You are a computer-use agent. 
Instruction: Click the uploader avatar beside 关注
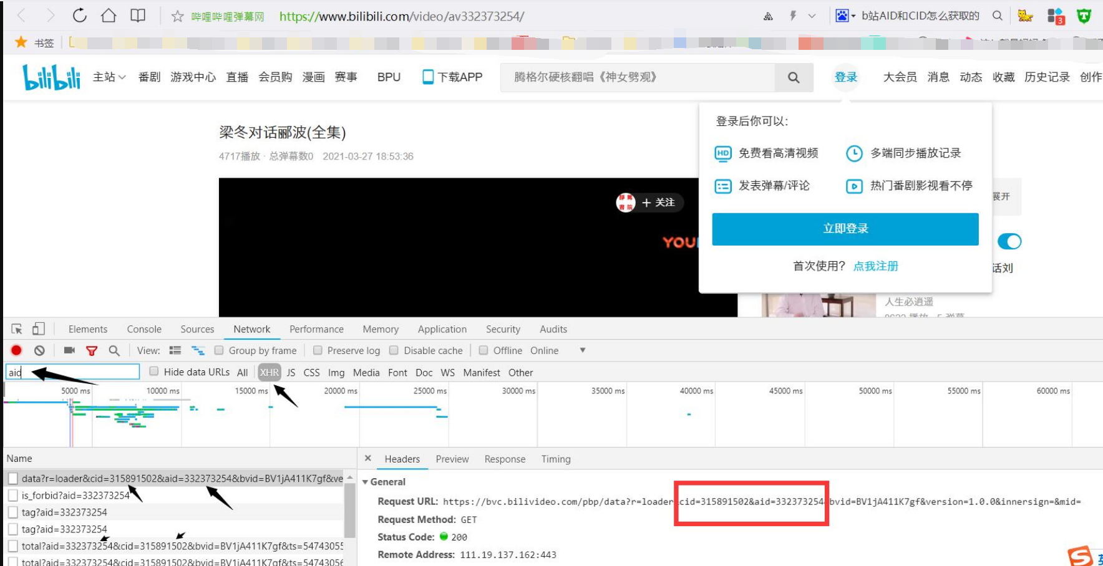pos(626,203)
